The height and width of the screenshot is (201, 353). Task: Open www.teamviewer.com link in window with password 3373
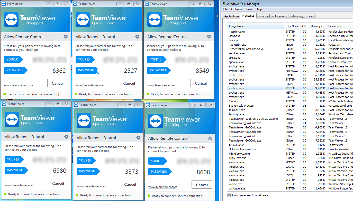tap(91, 186)
